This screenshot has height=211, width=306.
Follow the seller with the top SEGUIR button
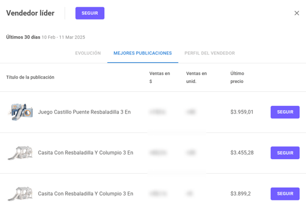(90, 13)
